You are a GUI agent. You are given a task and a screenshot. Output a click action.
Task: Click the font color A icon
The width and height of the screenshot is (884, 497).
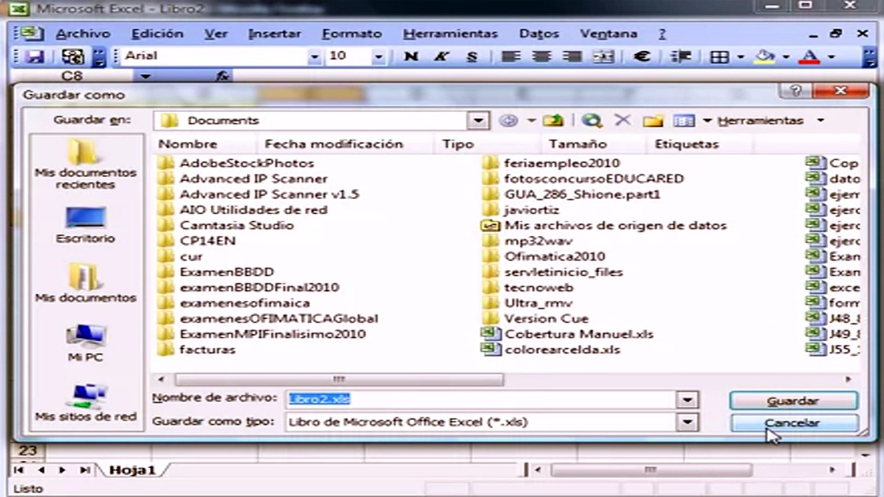click(x=811, y=57)
